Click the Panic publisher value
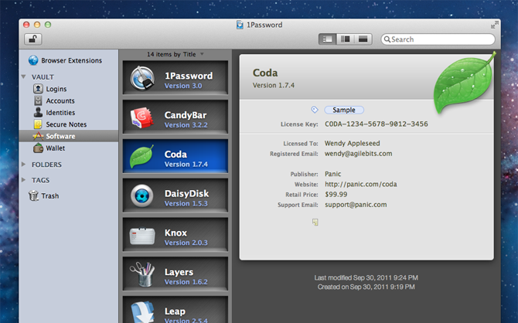Screen dimensions: 518x323 (x=333, y=174)
